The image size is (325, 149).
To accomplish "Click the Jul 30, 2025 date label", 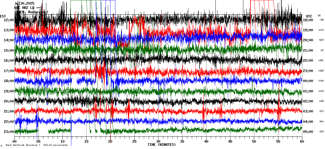I will point(24,3).
